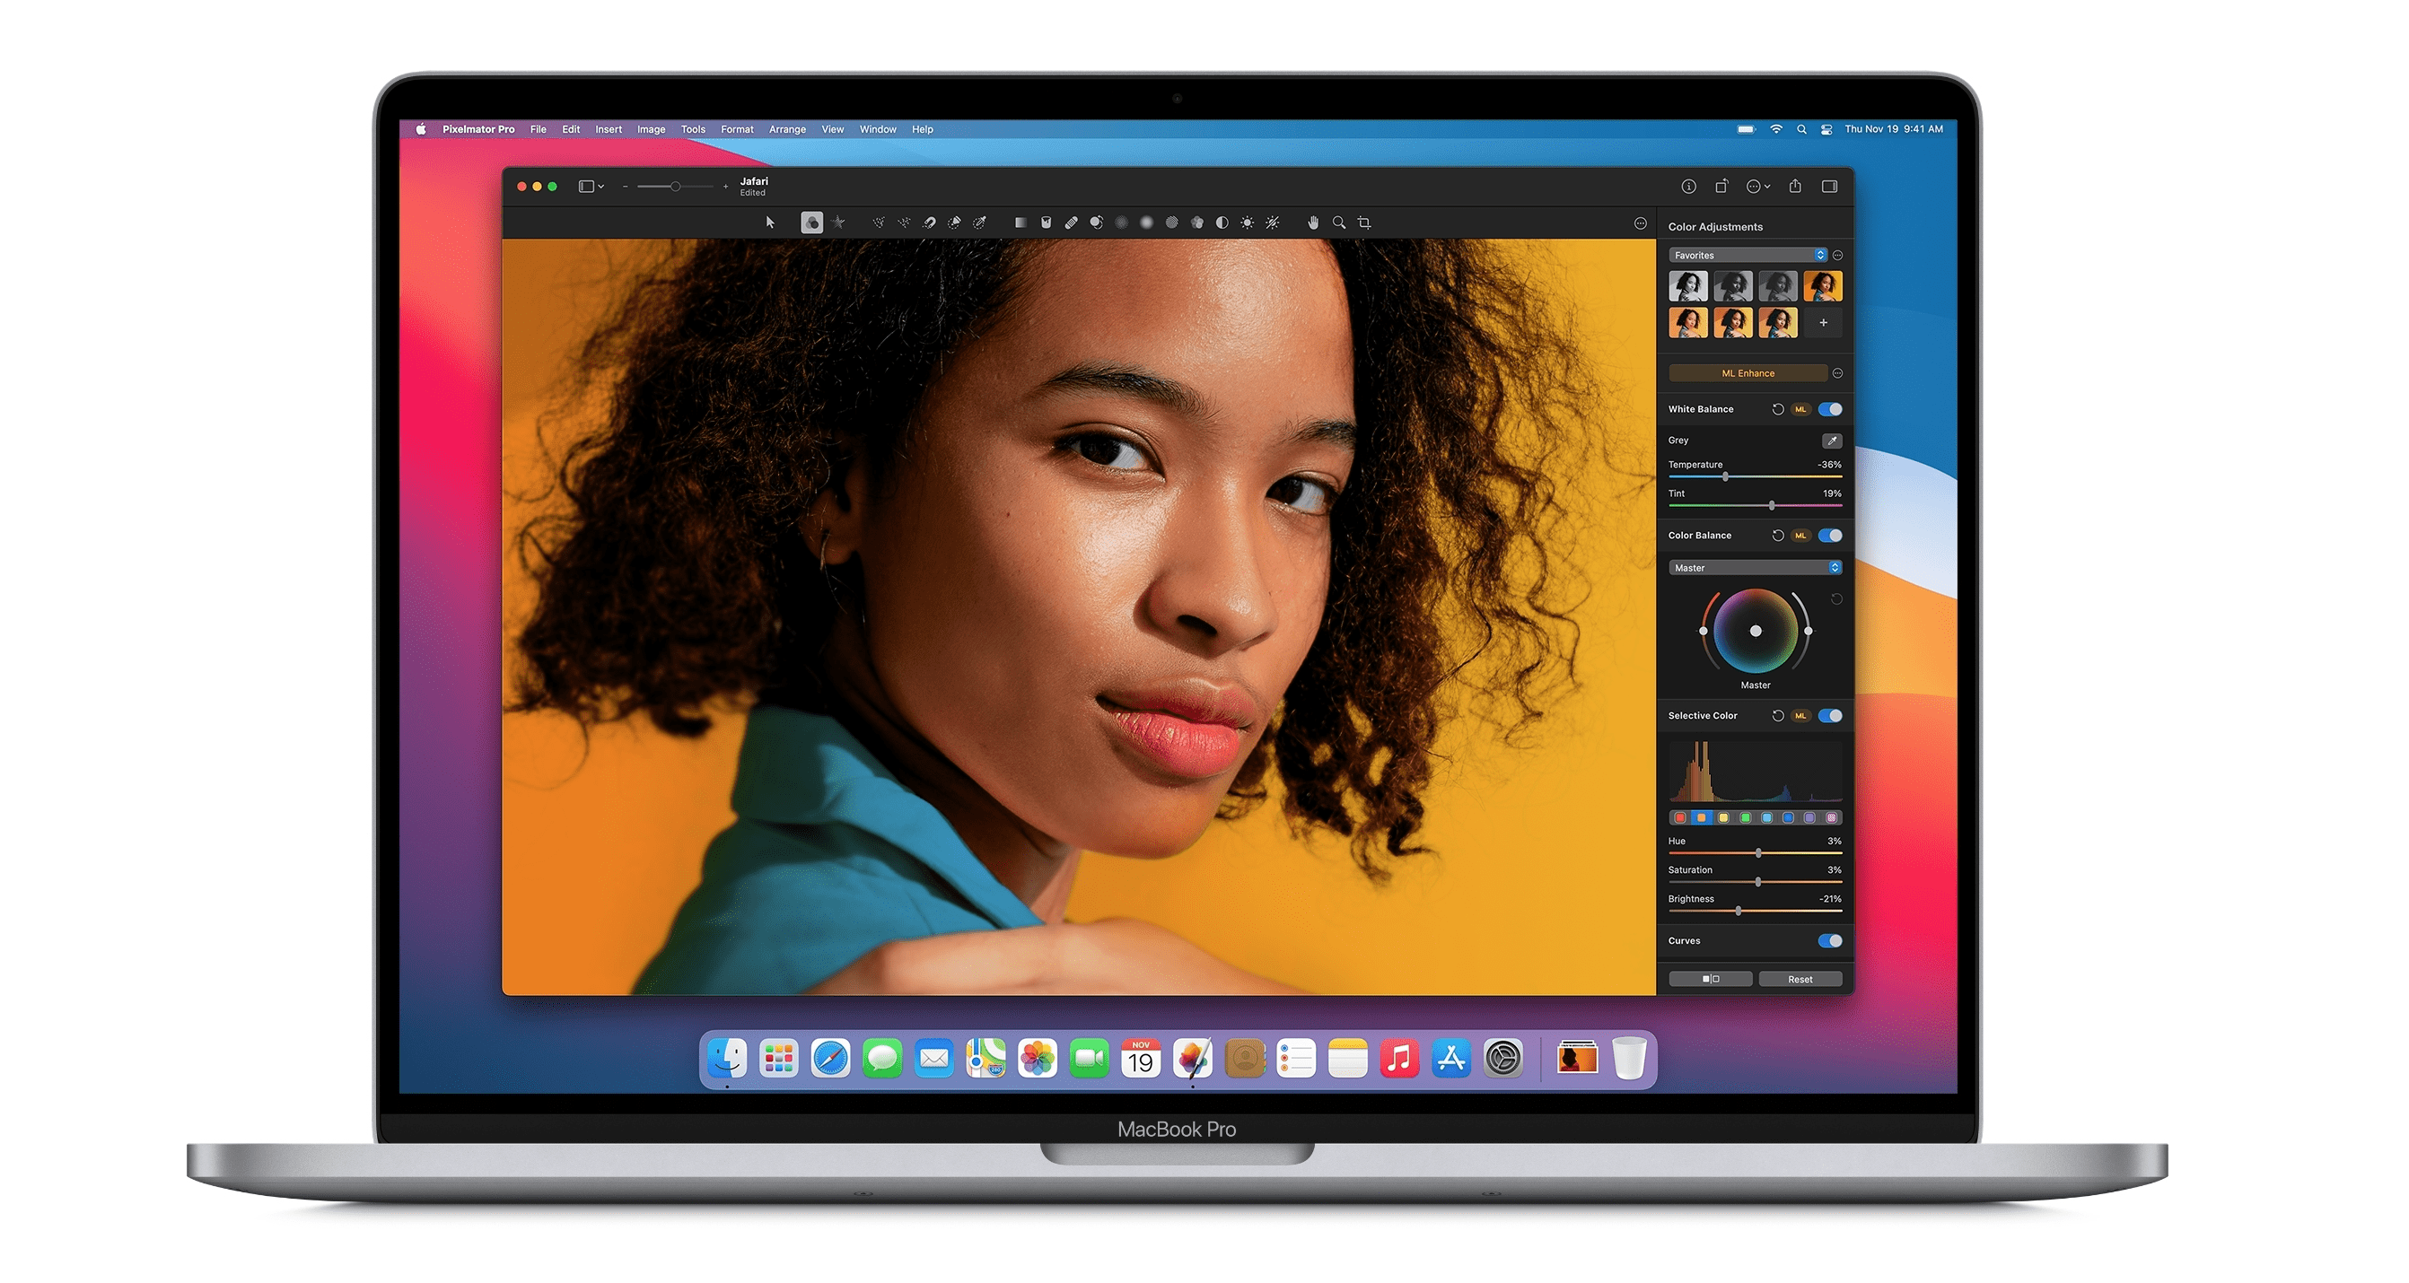Select the star-shaped Effects tool
The height and width of the screenshot is (1283, 2409).
pos(839,223)
